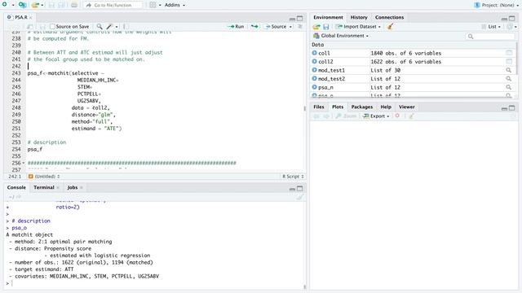
Task: Switch to the History tab
Action: 359,17
